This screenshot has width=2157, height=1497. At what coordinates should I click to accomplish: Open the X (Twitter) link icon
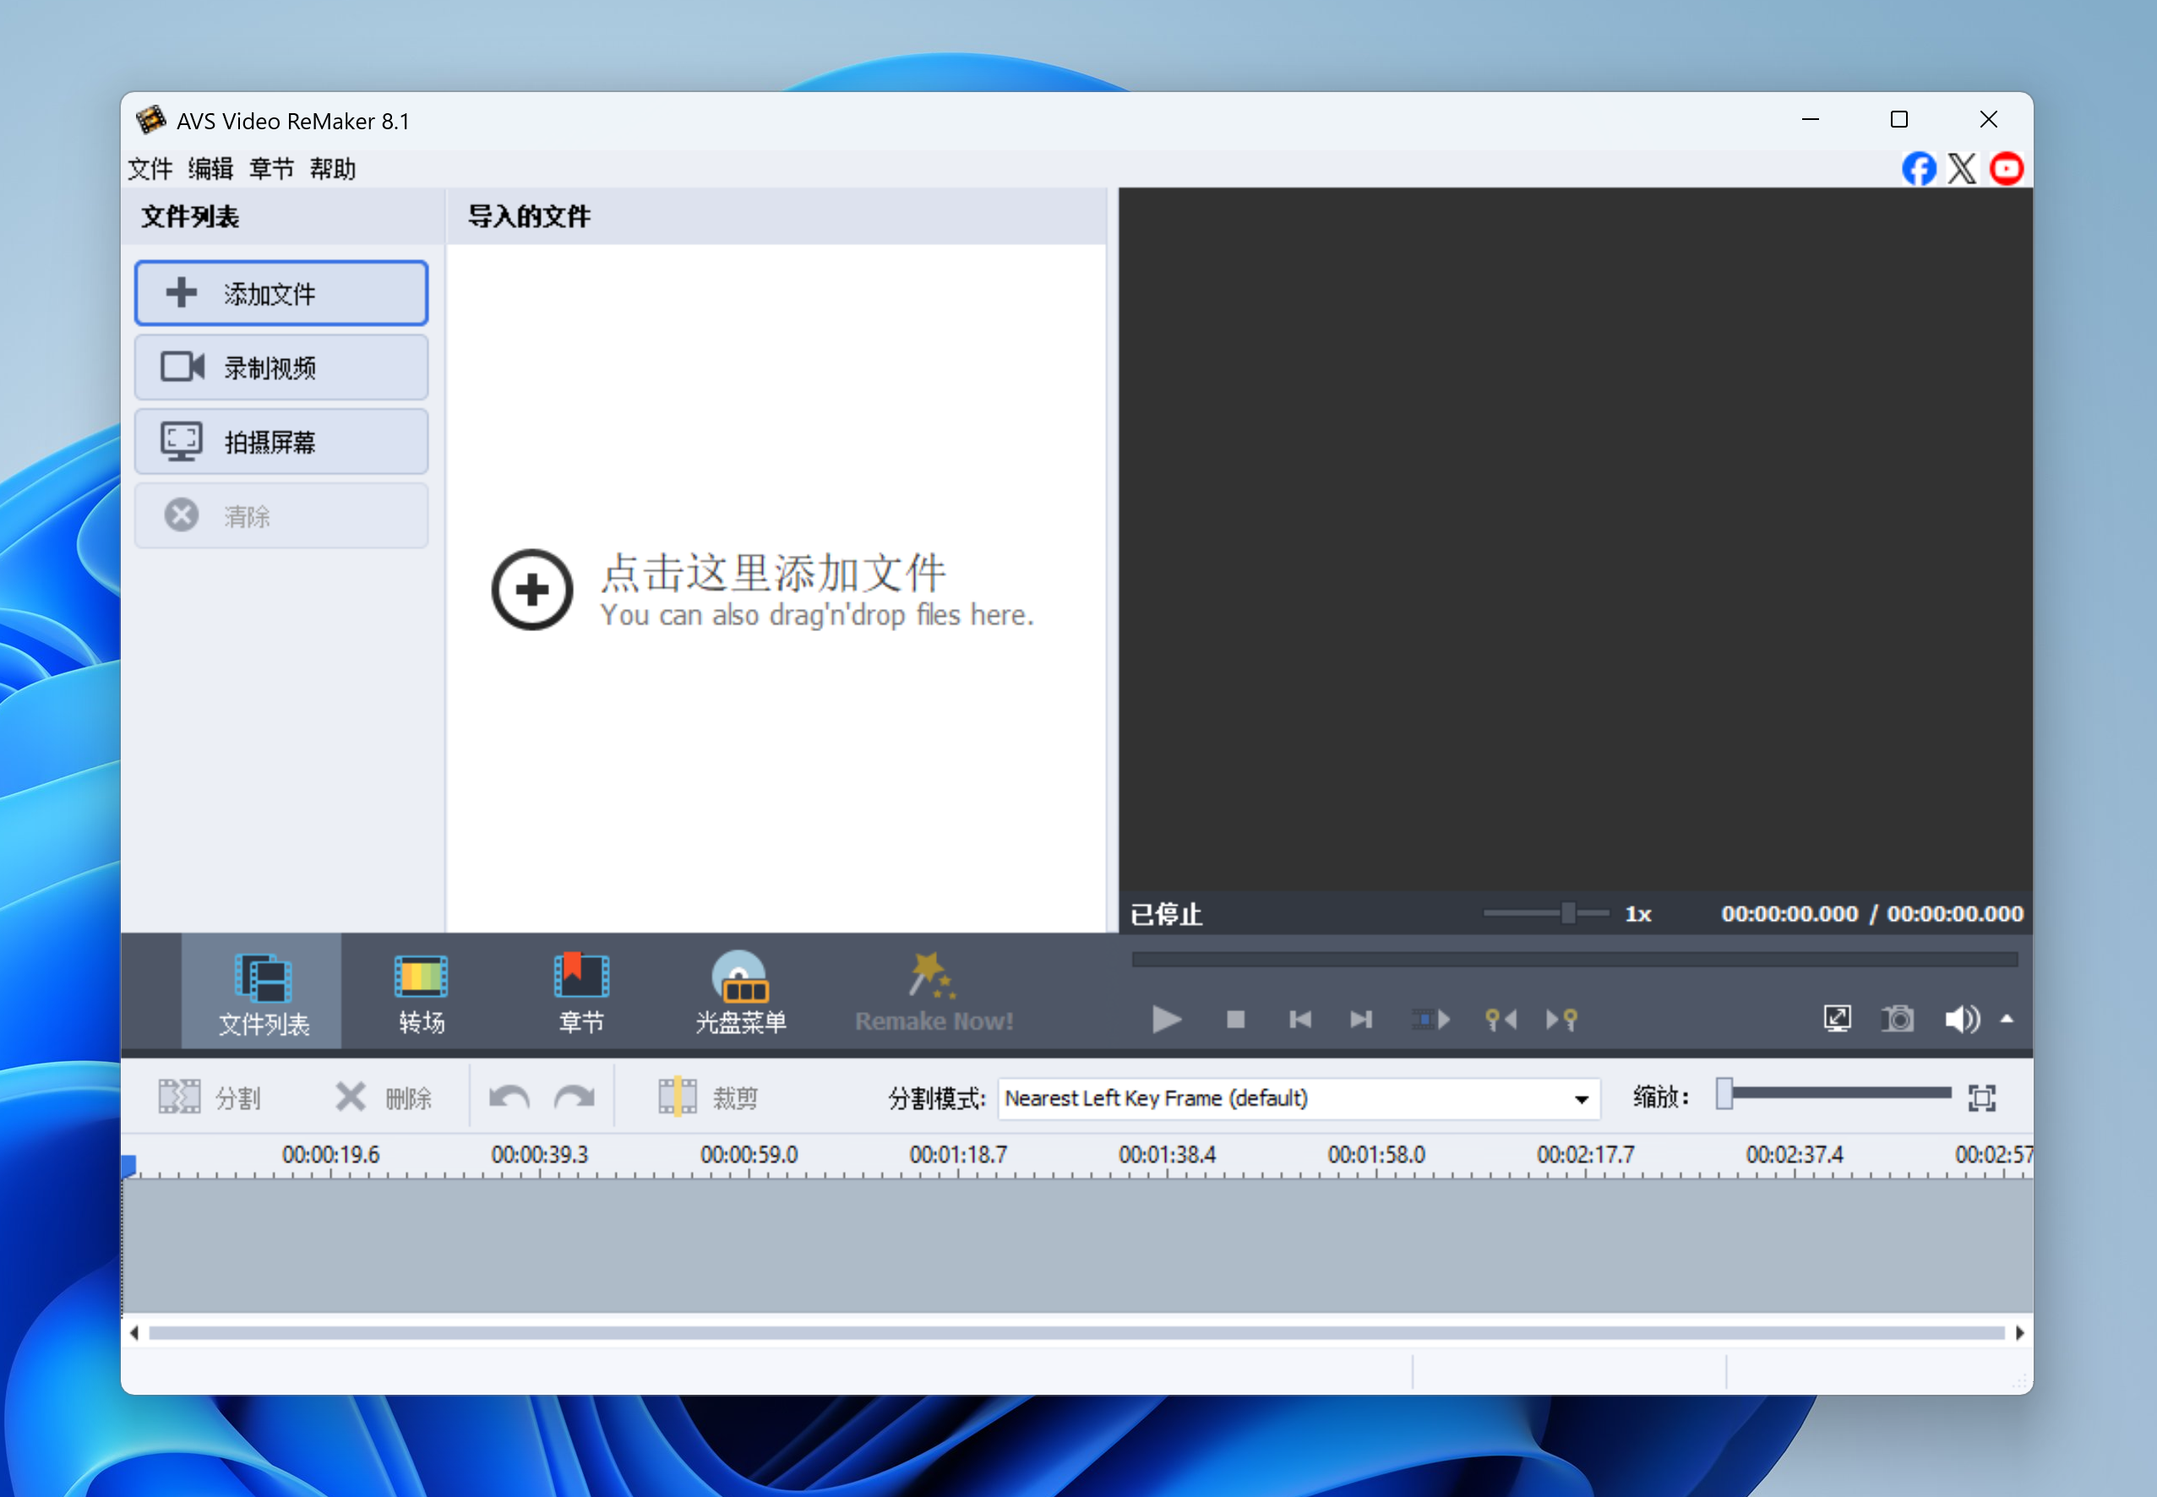1962,169
